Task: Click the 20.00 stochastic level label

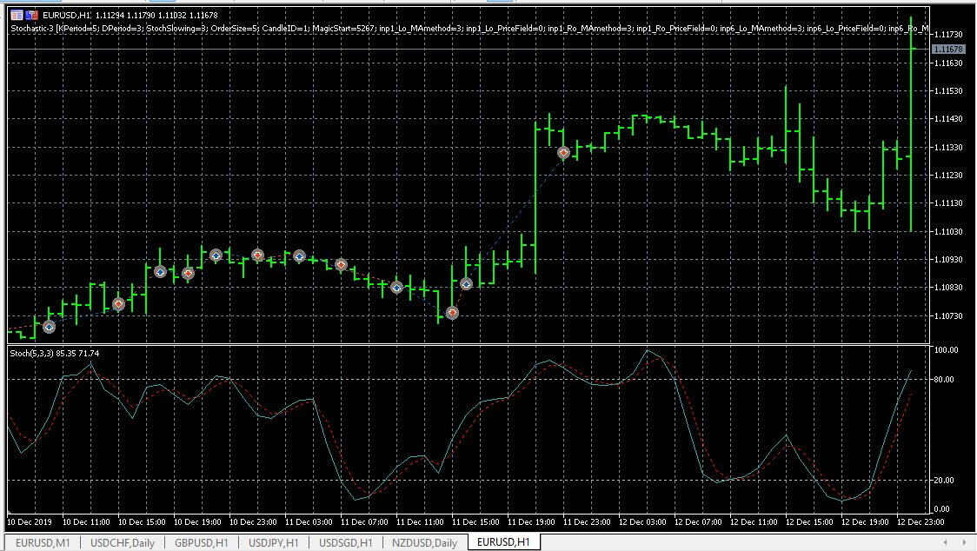Action: click(945, 480)
